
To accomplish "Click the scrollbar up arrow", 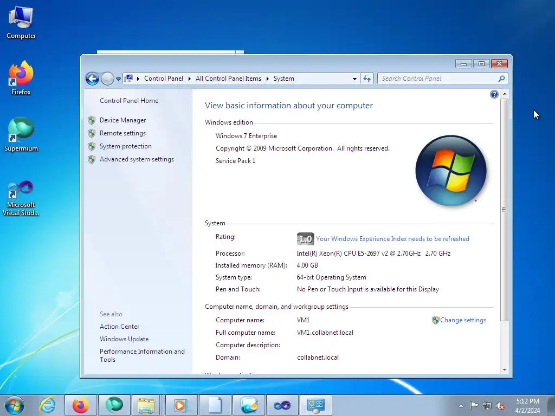I will pyautogui.click(x=505, y=94).
